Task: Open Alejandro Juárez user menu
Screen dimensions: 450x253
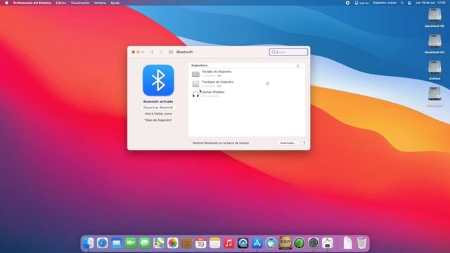Action: [x=385, y=3]
